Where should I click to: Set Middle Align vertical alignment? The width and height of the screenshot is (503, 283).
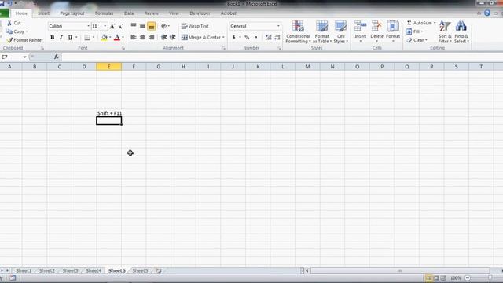coord(142,26)
